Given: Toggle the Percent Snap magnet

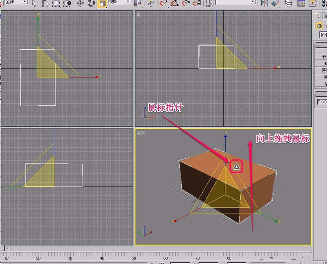Looking at the screenshot, I should tap(186, 3).
